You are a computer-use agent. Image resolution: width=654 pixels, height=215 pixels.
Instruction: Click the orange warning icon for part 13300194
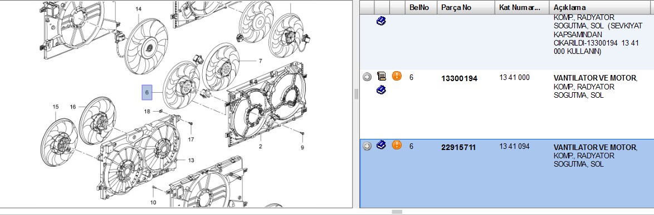397,76
